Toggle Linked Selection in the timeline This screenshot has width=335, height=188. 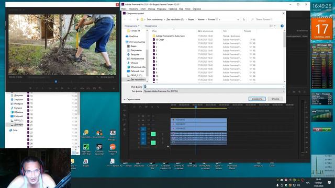(146, 107)
